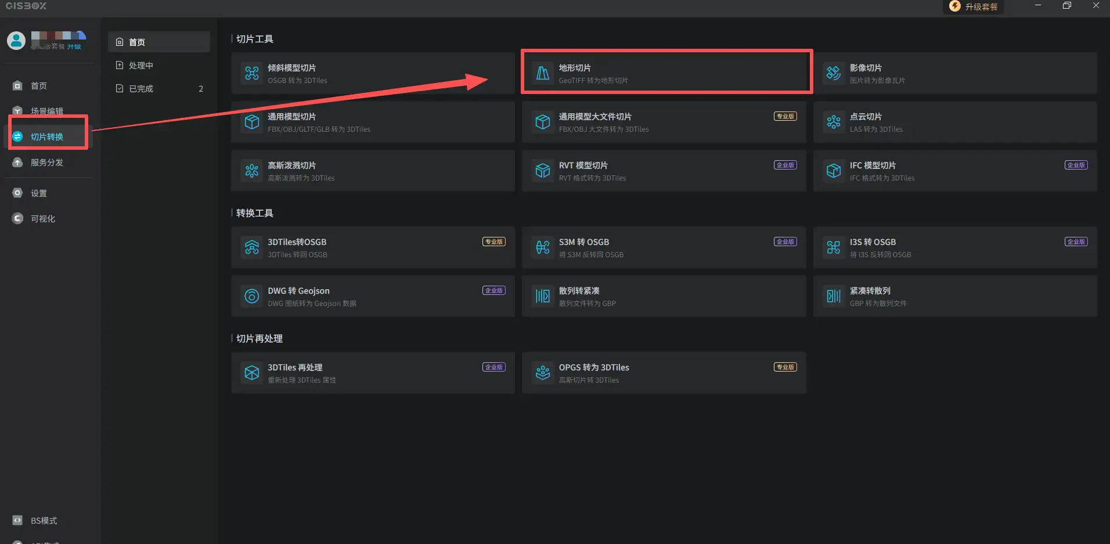This screenshot has width=1110, height=544.
Task: Click the 地形切片 terrain icon
Action: click(x=543, y=73)
